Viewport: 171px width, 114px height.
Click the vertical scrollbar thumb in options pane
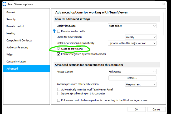164,24
